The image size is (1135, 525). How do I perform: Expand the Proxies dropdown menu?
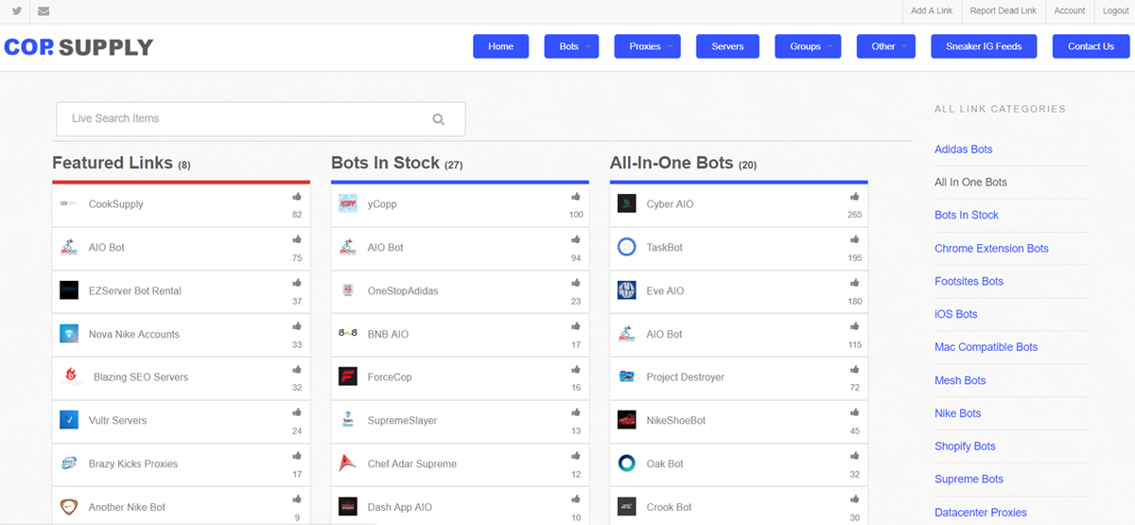[648, 46]
